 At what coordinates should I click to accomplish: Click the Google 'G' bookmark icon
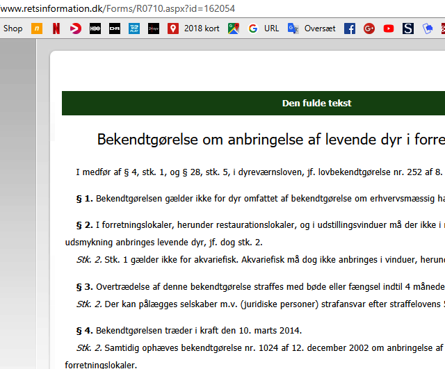pyautogui.click(x=253, y=28)
